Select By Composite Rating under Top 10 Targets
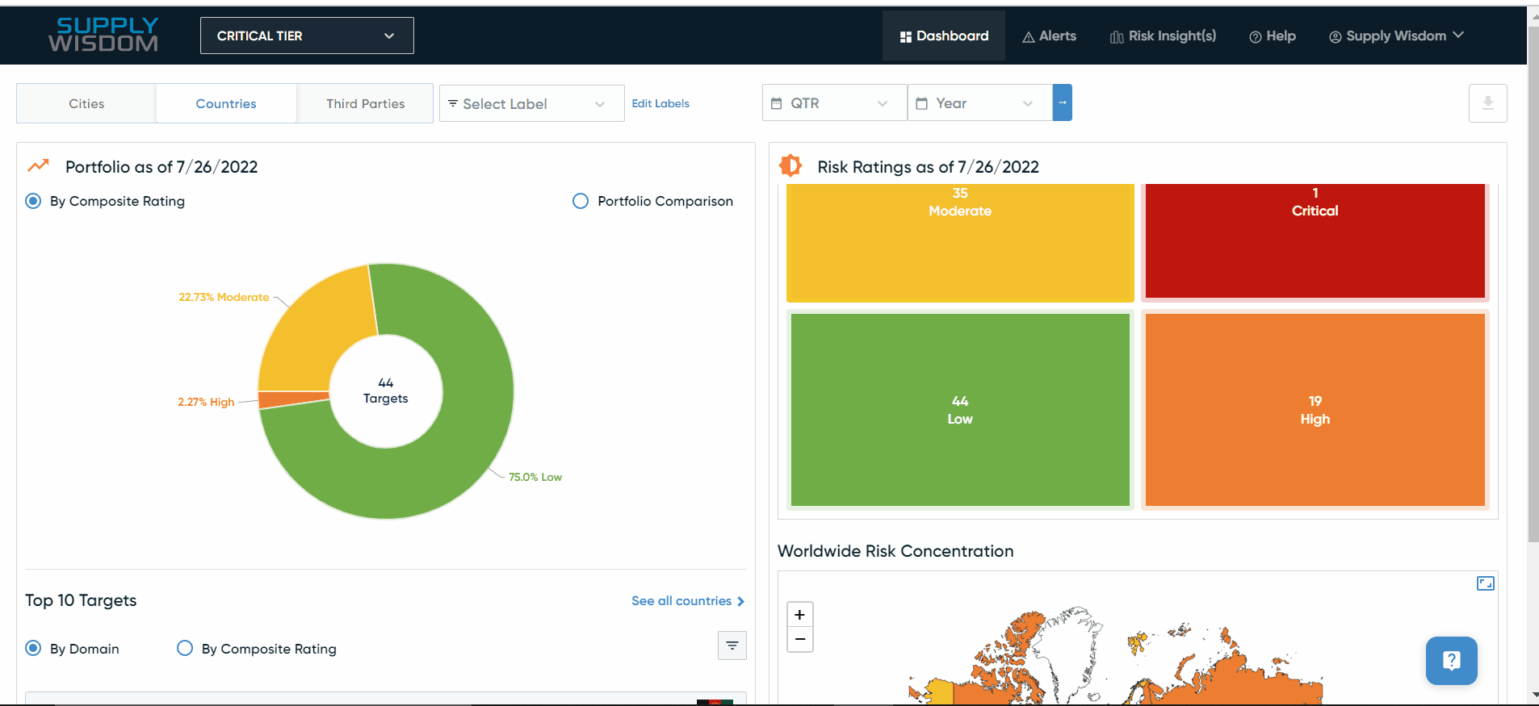The image size is (1539, 706). [185, 649]
